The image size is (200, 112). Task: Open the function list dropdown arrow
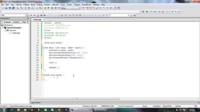[x=139, y=12]
